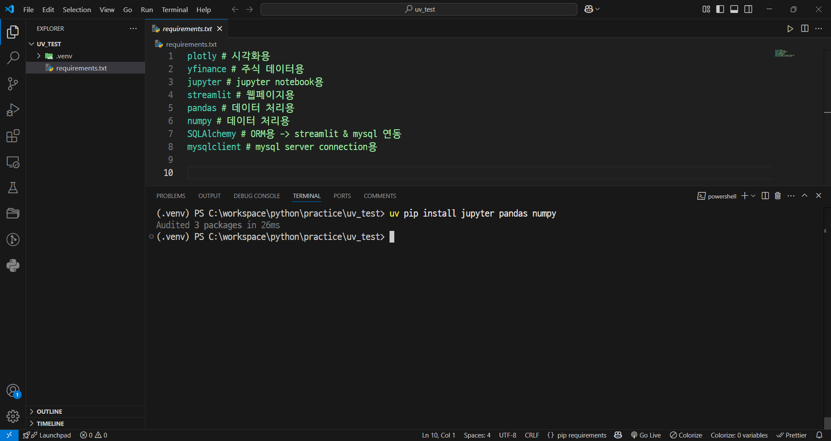Image resolution: width=831 pixels, height=441 pixels.
Task: Go back with the navigation arrow
Action: tap(235, 9)
